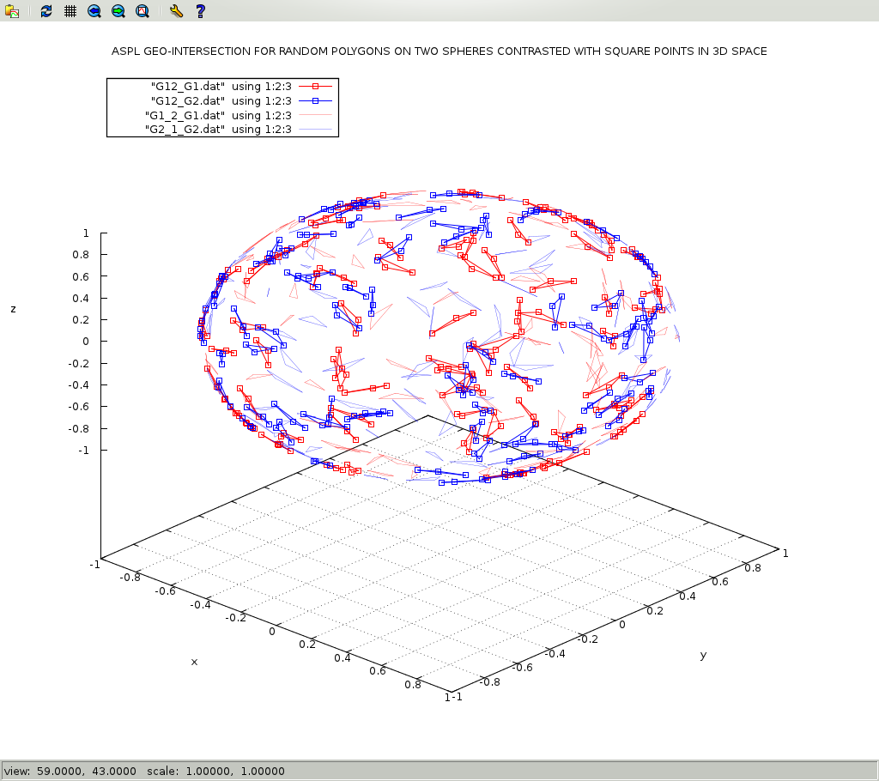Apply next zoom with green arrow magnifier
Image resolution: width=879 pixels, height=781 pixels.
[118, 11]
